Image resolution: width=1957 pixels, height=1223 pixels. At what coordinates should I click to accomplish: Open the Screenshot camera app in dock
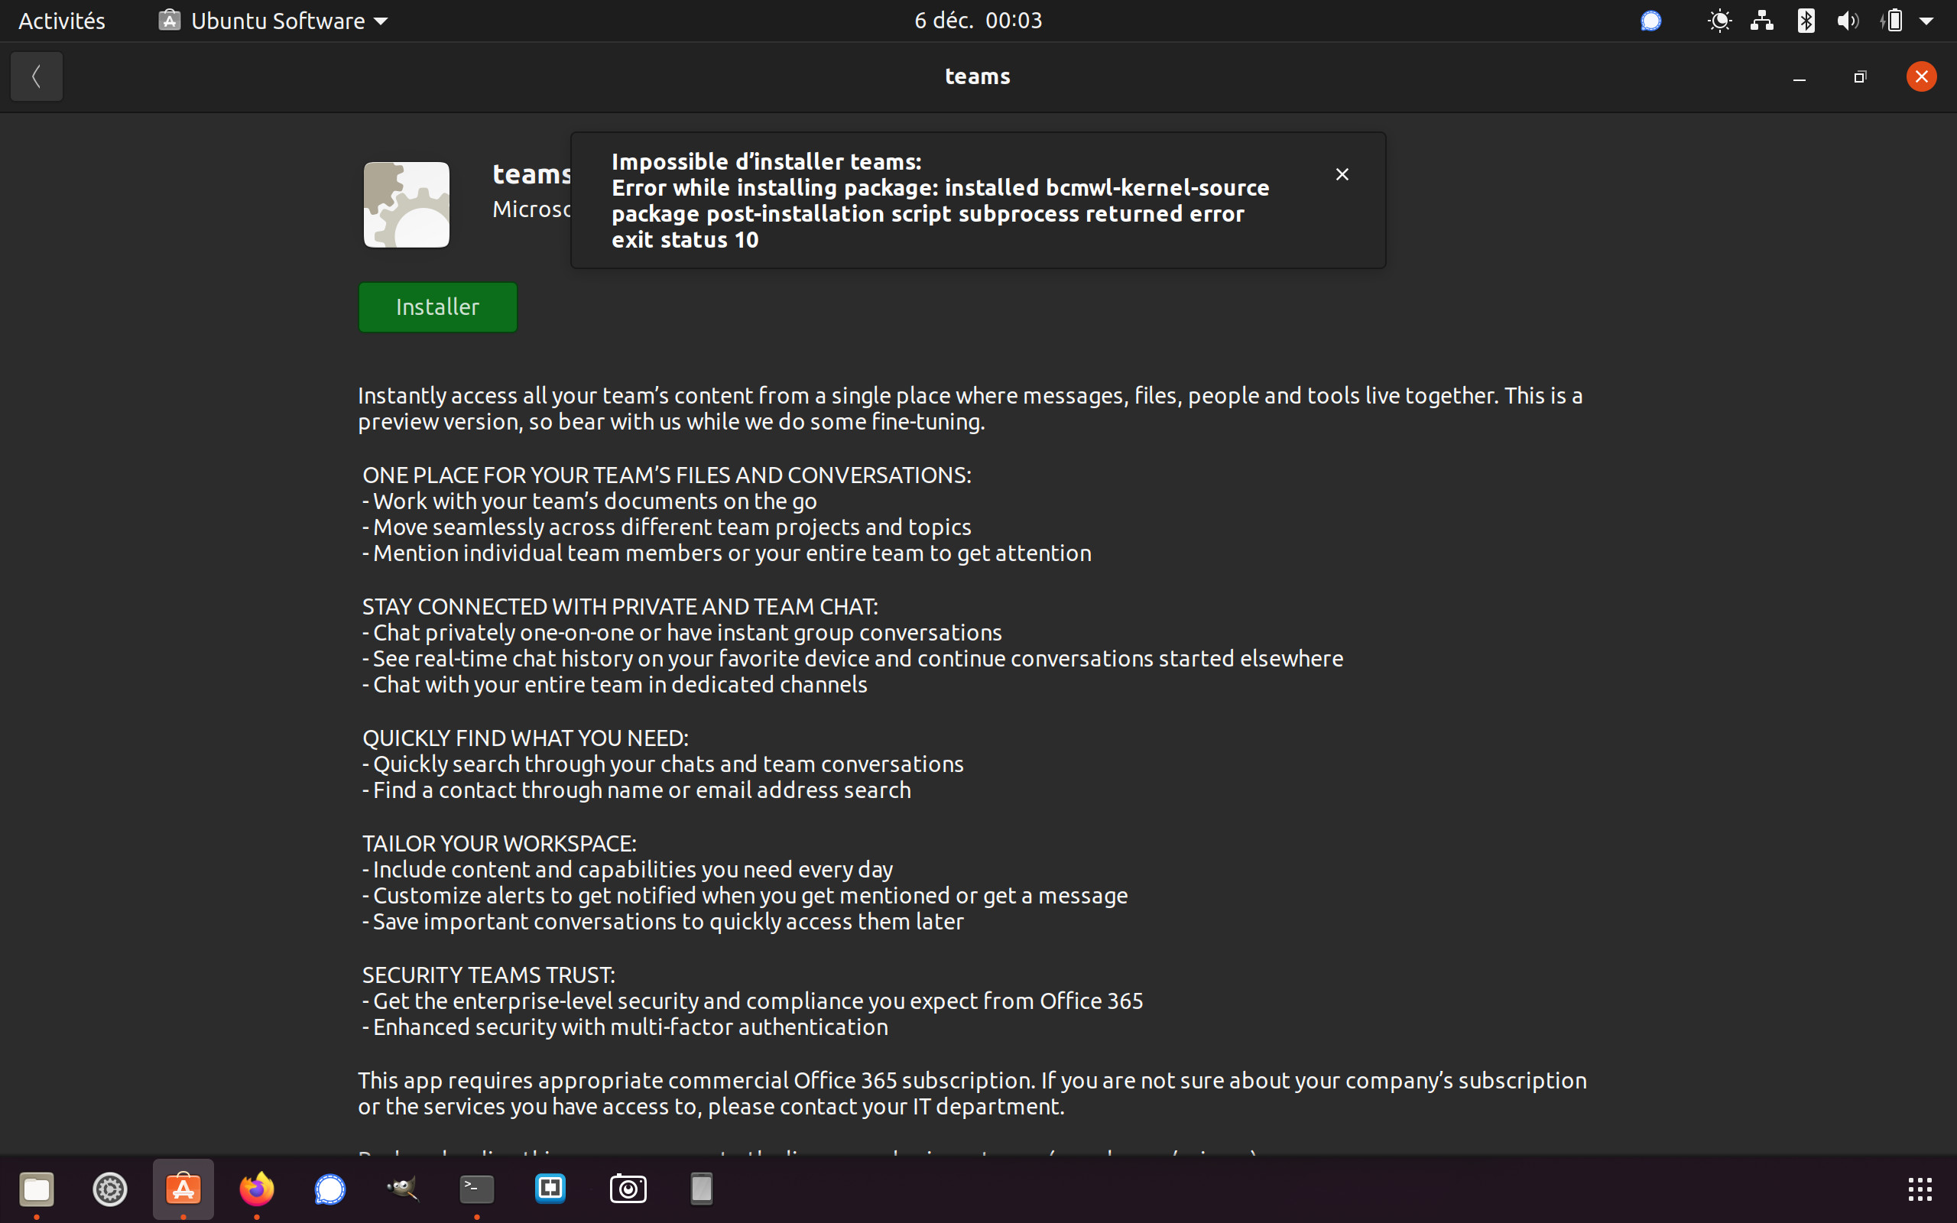(x=628, y=1188)
